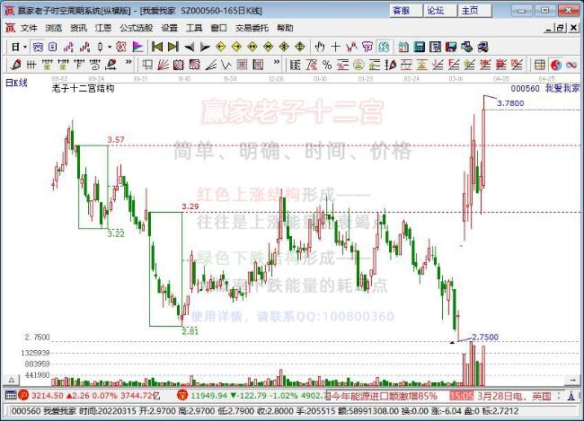584x421 pixels.
Task: Click the 2.81 structure price label
Action: point(190,331)
